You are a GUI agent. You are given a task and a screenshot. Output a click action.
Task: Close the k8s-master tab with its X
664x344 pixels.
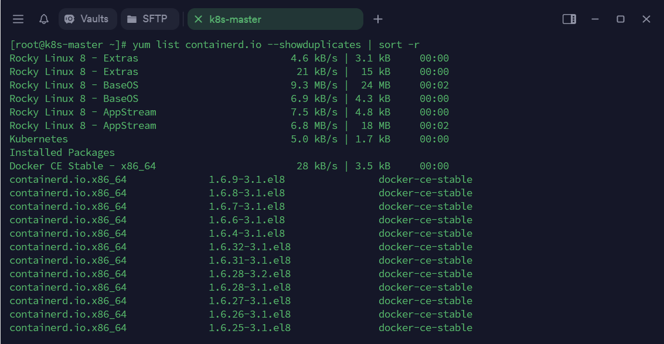pyautogui.click(x=198, y=19)
